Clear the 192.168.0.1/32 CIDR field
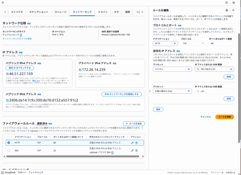This screenshot has width=241, height=175. (x=231, y=69)
